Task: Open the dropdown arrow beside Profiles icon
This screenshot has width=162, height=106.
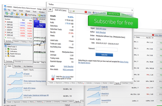Action: (14, 14)
